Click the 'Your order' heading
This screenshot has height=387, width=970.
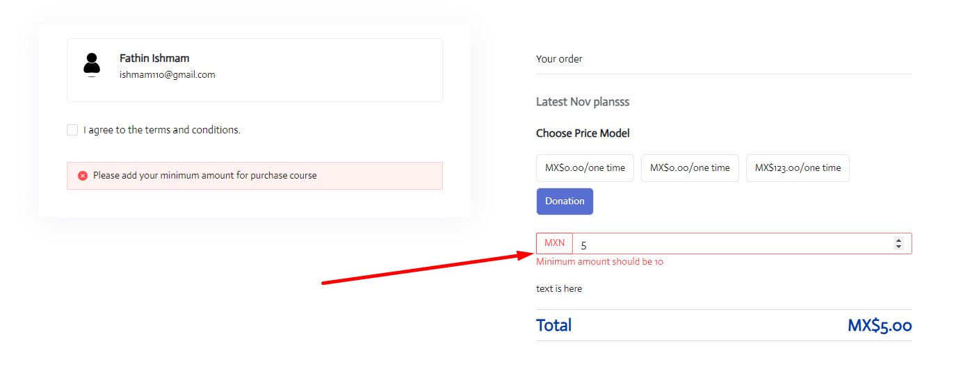click(x=559, y=59)
